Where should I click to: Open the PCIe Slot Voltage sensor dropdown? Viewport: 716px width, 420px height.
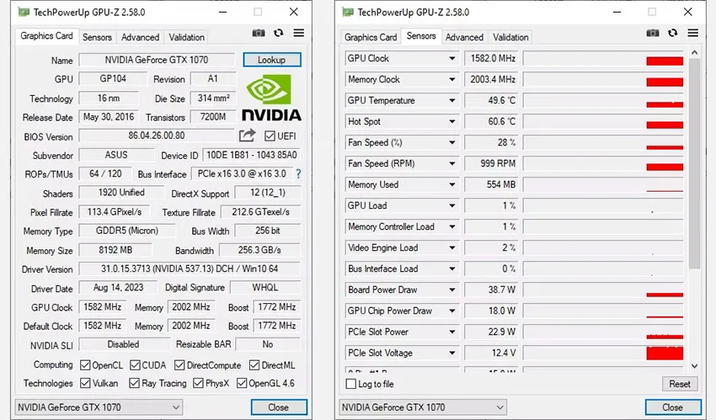452,353
